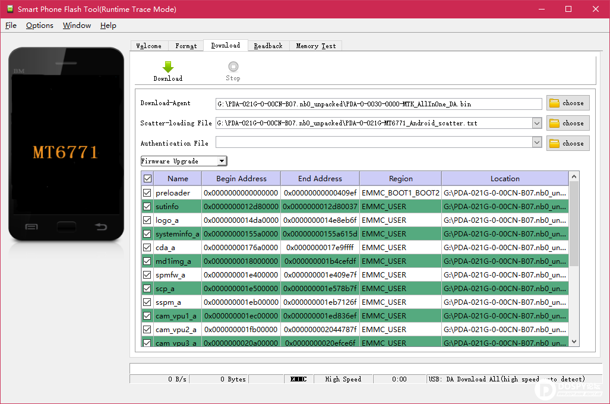This screenshot has width=610, height=404.
Task: Sort table by Begin Address column header
Action: pos(241,178)
